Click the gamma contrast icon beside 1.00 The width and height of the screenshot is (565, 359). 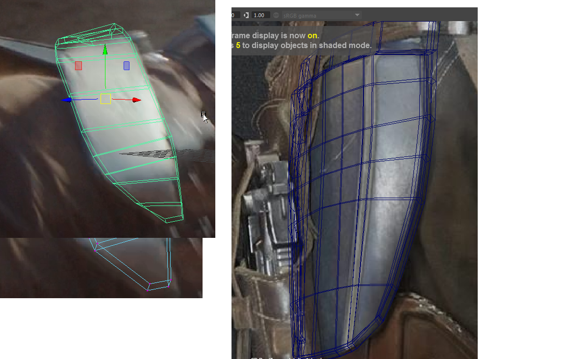click(x=246, y=15)
